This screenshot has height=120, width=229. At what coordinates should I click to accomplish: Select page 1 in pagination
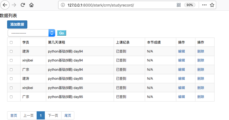(41, 115)
